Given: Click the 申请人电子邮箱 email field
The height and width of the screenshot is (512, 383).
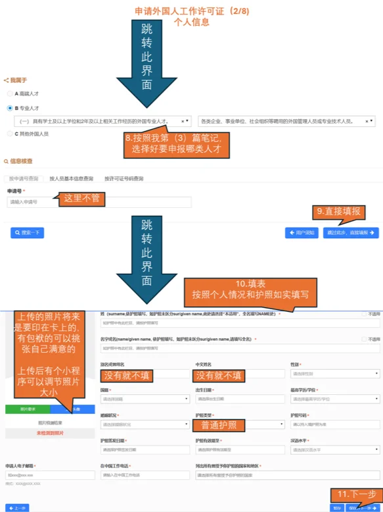Looking at the screenshot, I should 50,475.
